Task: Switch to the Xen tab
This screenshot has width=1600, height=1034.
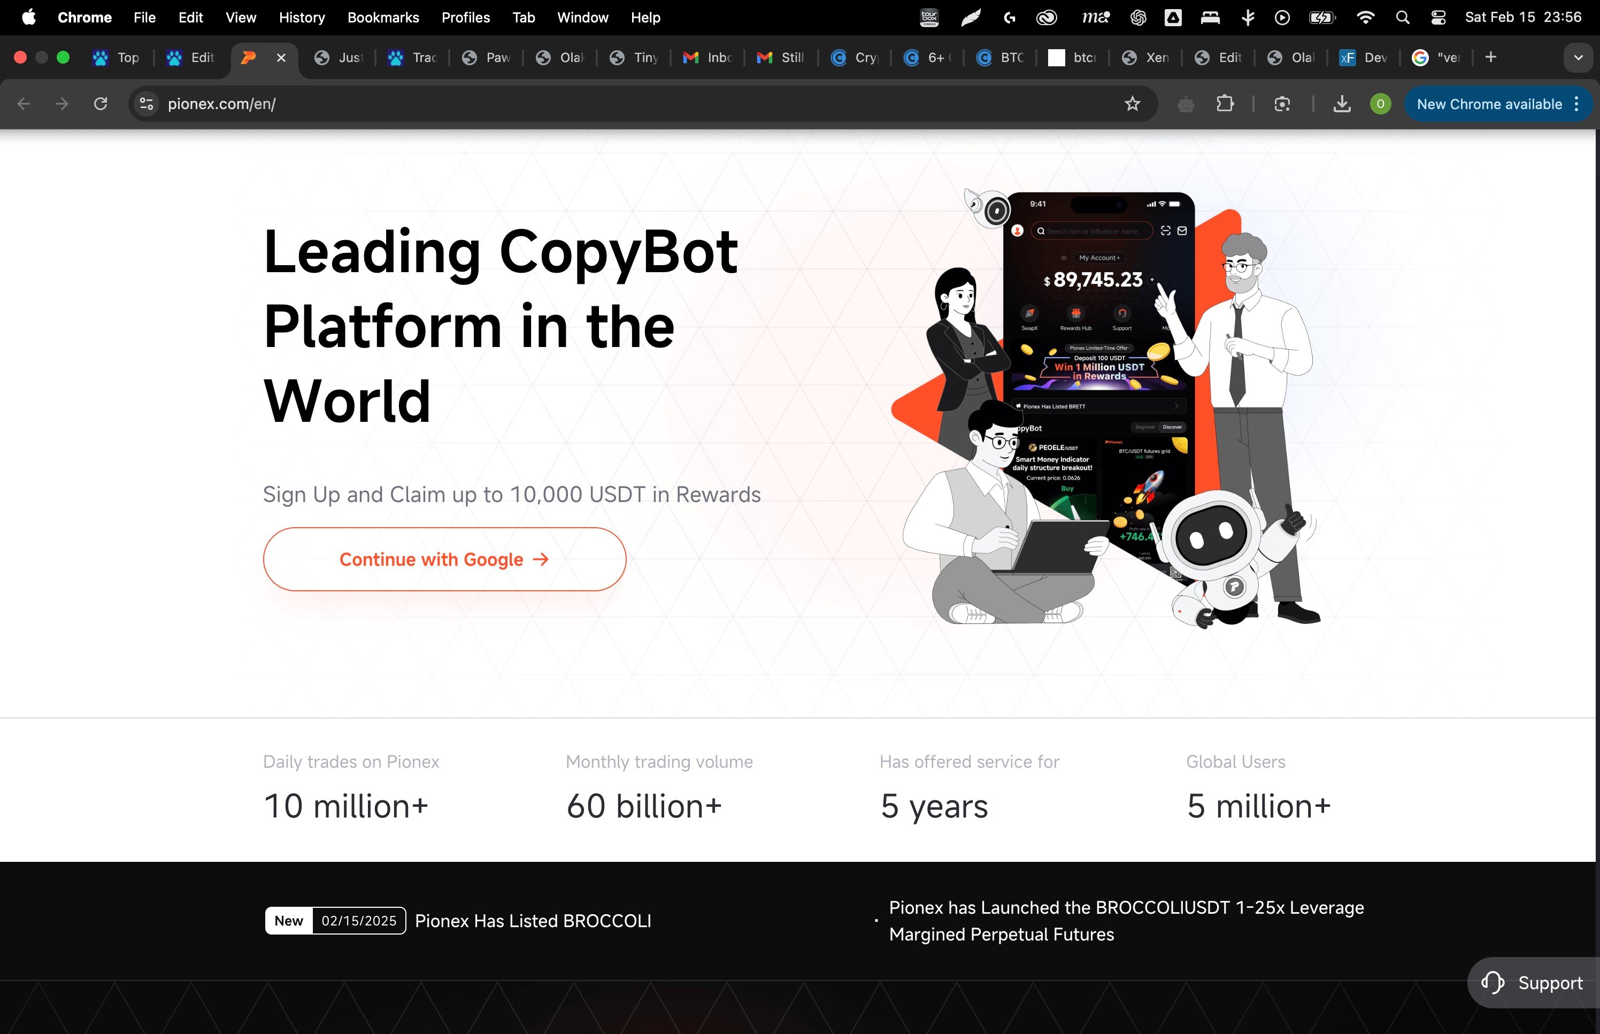Action: pos(1145,58)
